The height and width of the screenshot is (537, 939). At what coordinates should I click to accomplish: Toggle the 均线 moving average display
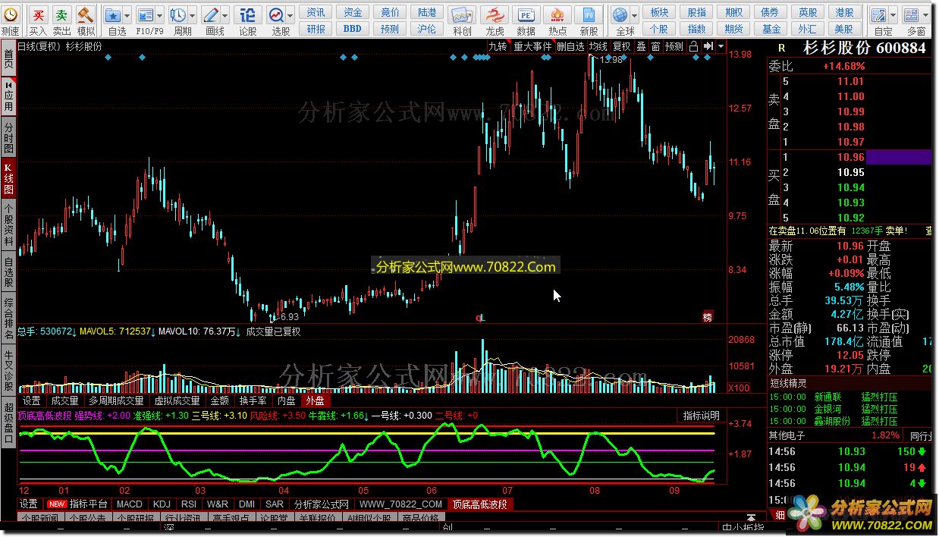(598, 46)
